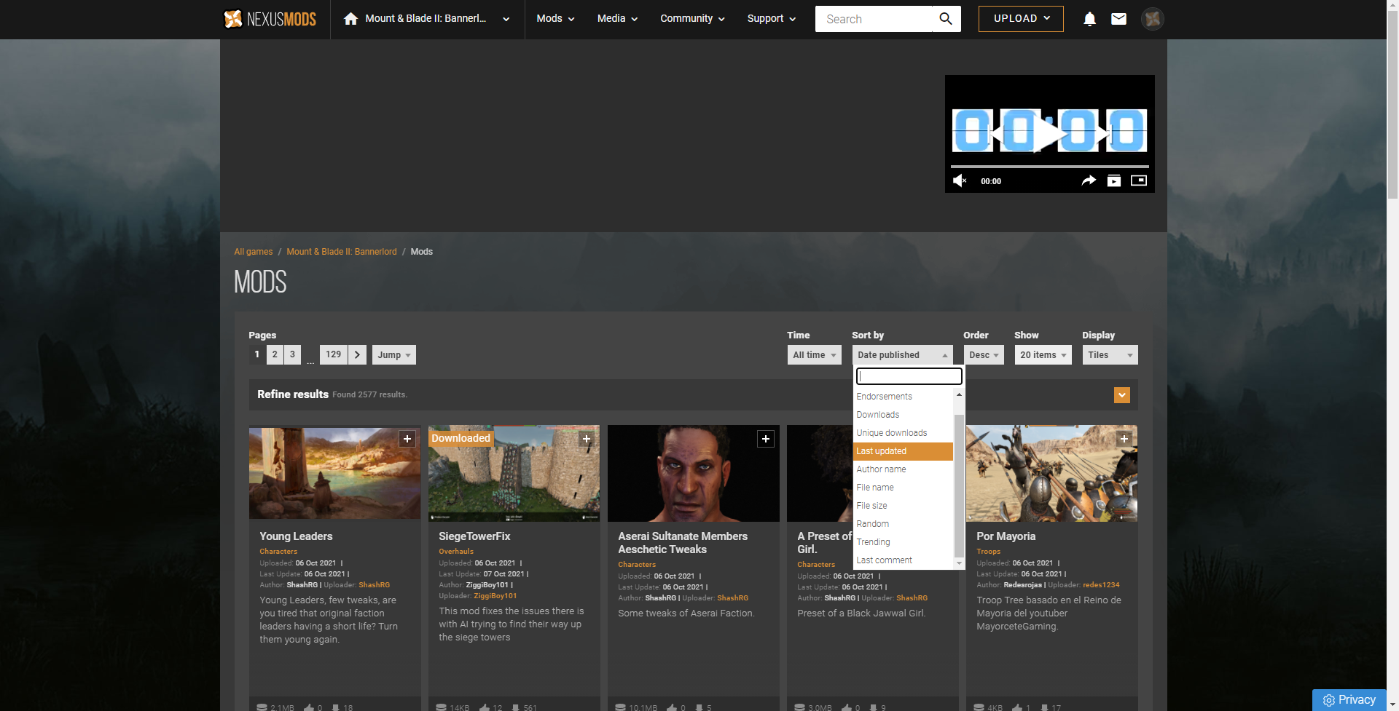
Task: Open the Tiles display dropdown
Action: (x=1110, y=354)
